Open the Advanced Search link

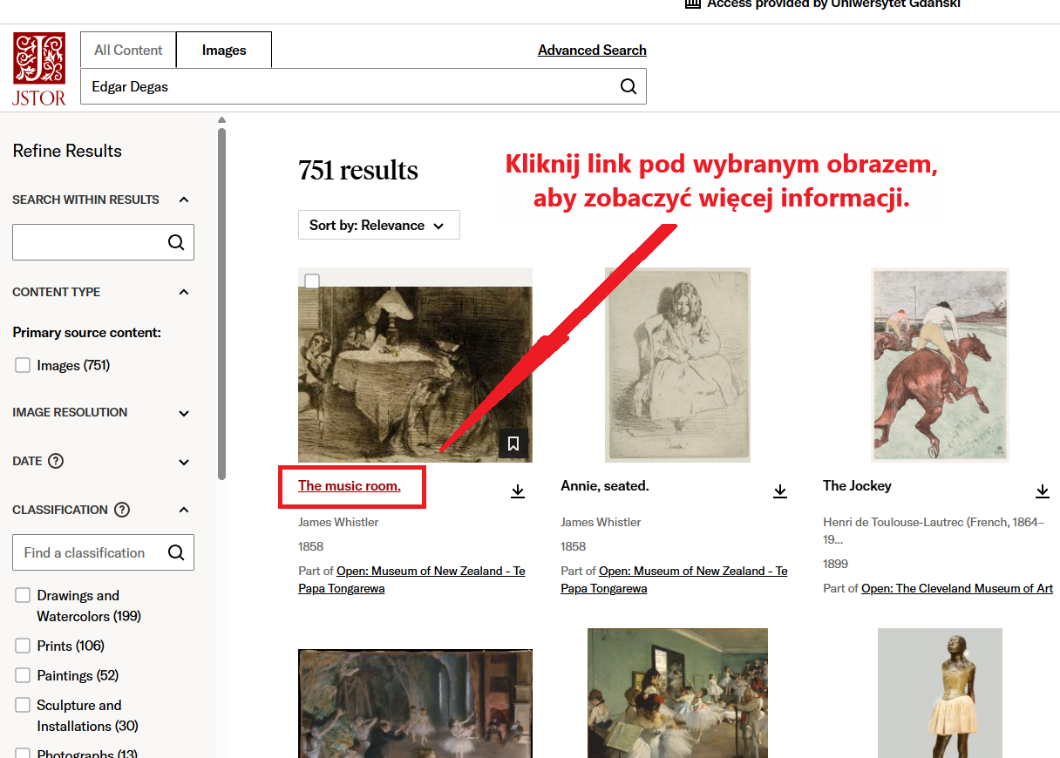click(x=592, y=50)
